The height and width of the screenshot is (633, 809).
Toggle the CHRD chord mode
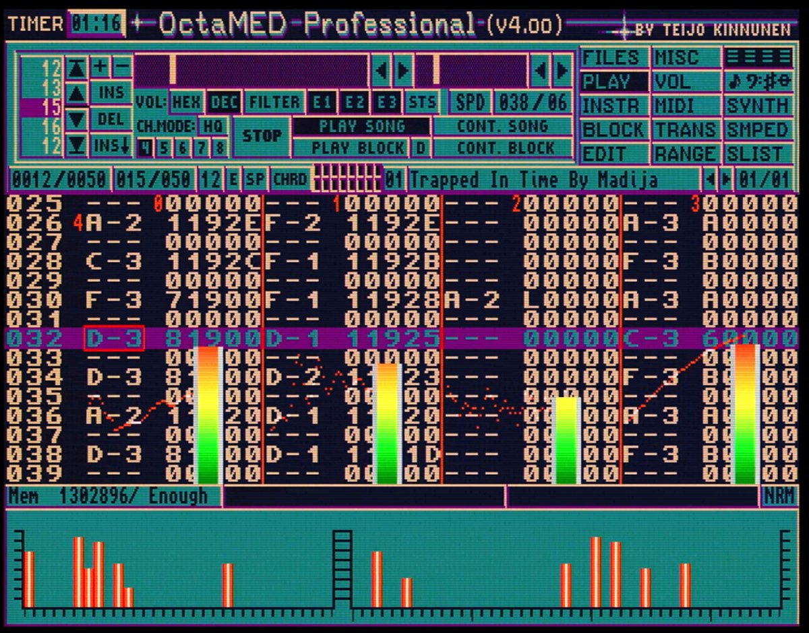pos(291,179)
